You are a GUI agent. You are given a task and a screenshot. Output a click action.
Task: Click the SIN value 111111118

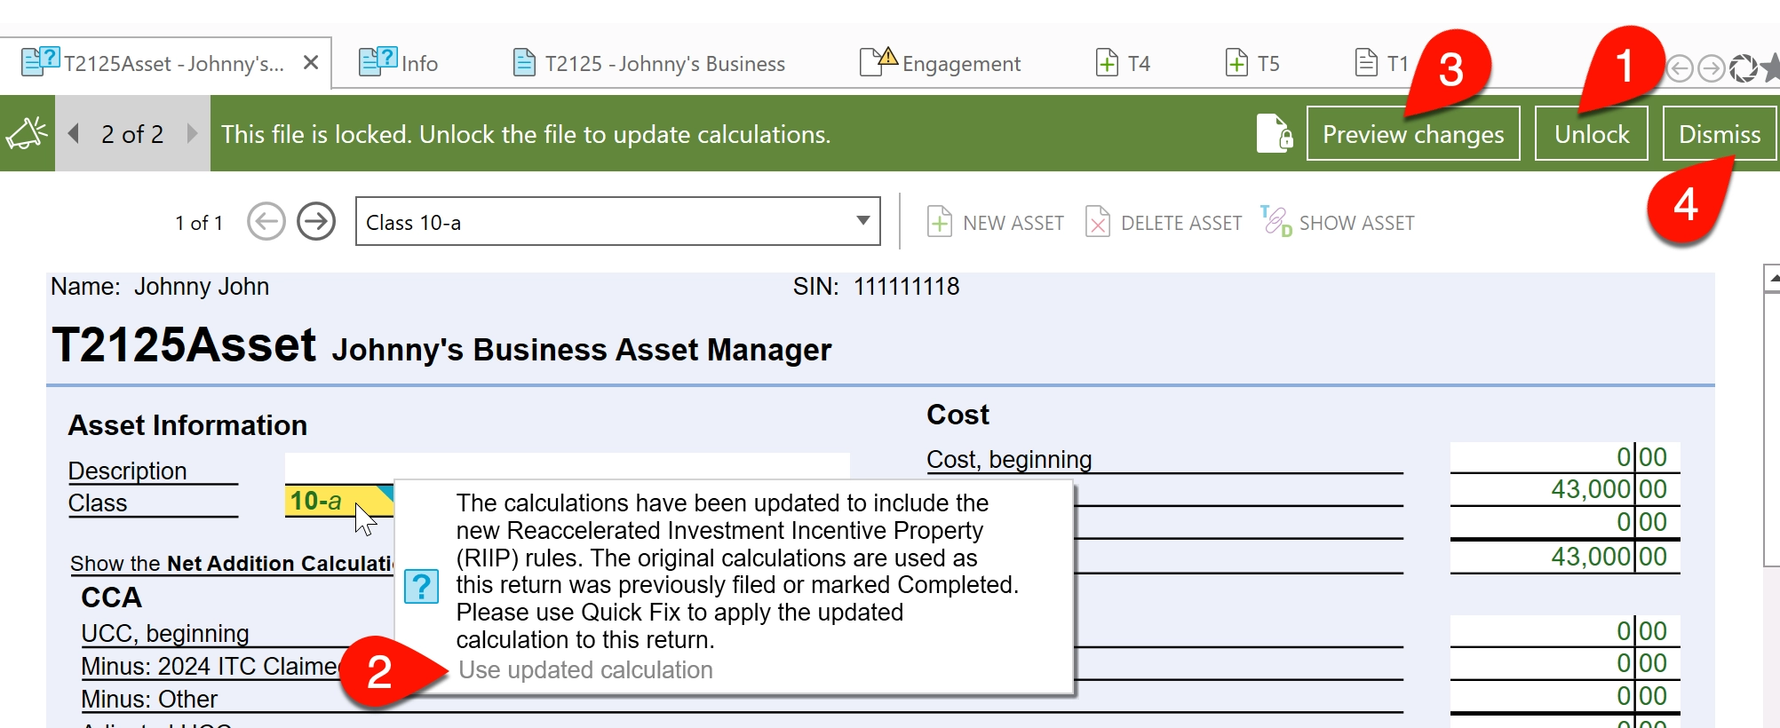[906, 286]
